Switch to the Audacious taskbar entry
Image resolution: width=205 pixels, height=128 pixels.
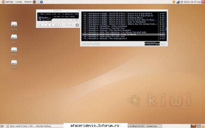pos(145,126)
